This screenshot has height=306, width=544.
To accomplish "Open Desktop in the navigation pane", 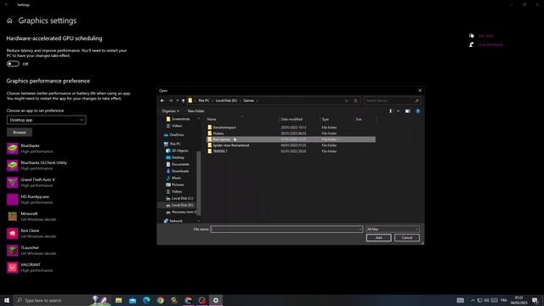I will click(x=178, y=157).
